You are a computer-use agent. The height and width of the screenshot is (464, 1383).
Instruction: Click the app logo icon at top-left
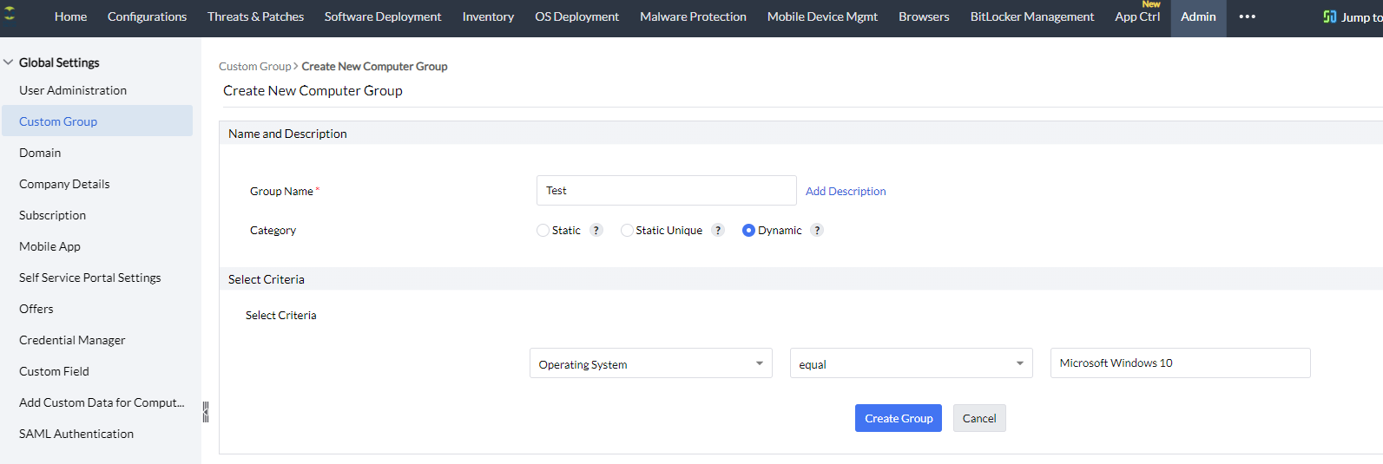10,16
